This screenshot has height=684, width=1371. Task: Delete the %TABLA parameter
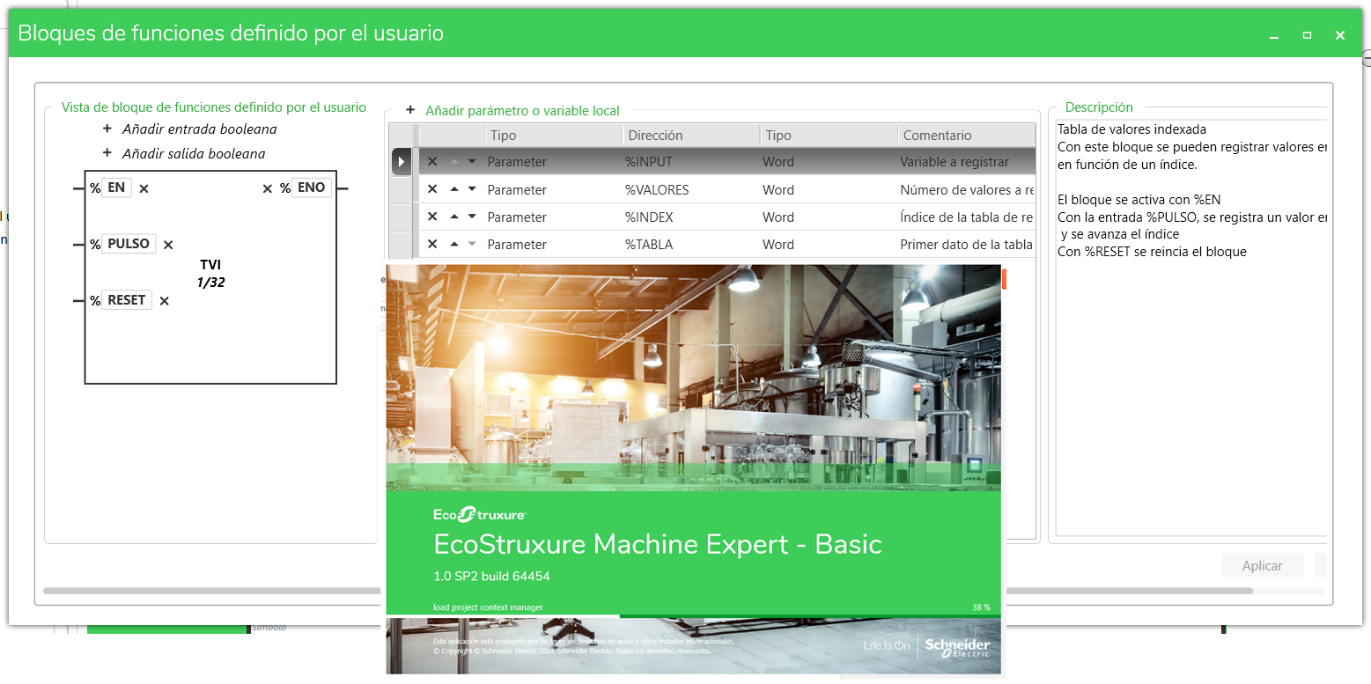(x=431, y=244)
